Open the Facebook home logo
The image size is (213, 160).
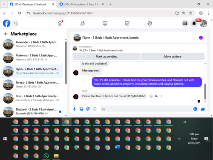[7, 23]
